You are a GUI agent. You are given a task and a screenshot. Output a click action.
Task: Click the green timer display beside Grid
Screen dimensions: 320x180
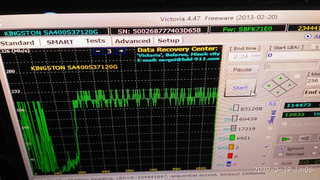tap(309, 162)
